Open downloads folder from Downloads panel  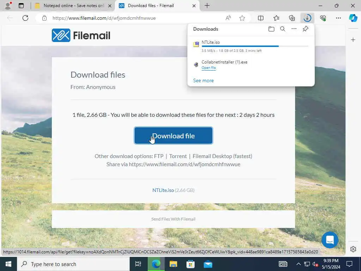pyautogui.click(x=271, y=29)
